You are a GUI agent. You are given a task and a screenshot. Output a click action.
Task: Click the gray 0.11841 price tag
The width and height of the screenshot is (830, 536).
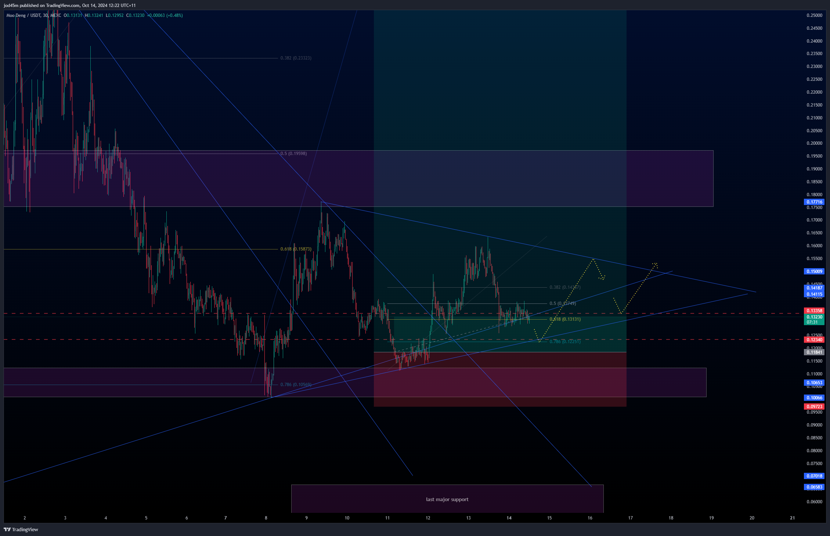coord(814,352)
